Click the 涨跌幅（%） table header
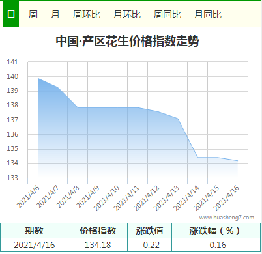 click(216, 231)
